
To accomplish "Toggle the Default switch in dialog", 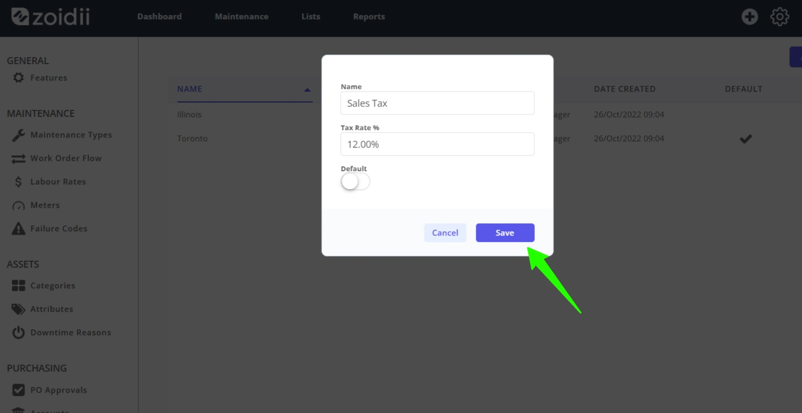I will [x=355, y=182].
